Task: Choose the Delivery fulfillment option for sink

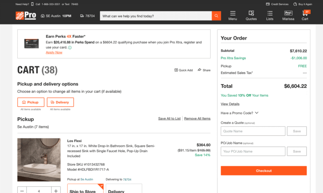Action: 124,189
